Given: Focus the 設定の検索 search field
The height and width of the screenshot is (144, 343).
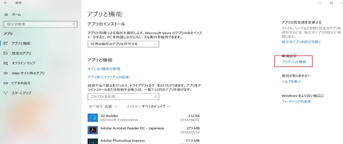Looking at the screenshot, I should (41, 24).
